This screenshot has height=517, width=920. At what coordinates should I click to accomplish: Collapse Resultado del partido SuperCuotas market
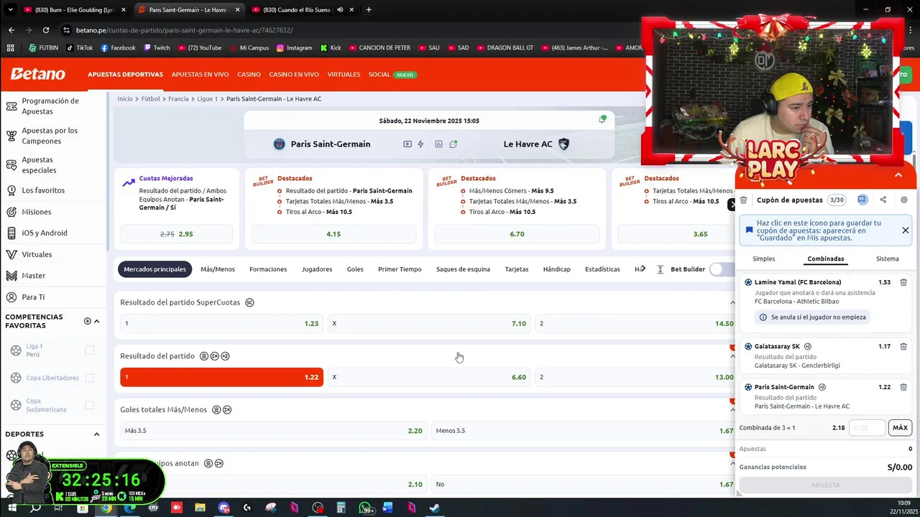732,302
